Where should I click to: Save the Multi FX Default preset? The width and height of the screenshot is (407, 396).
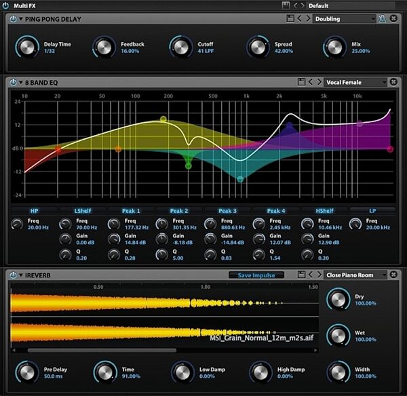pos(286,5)
